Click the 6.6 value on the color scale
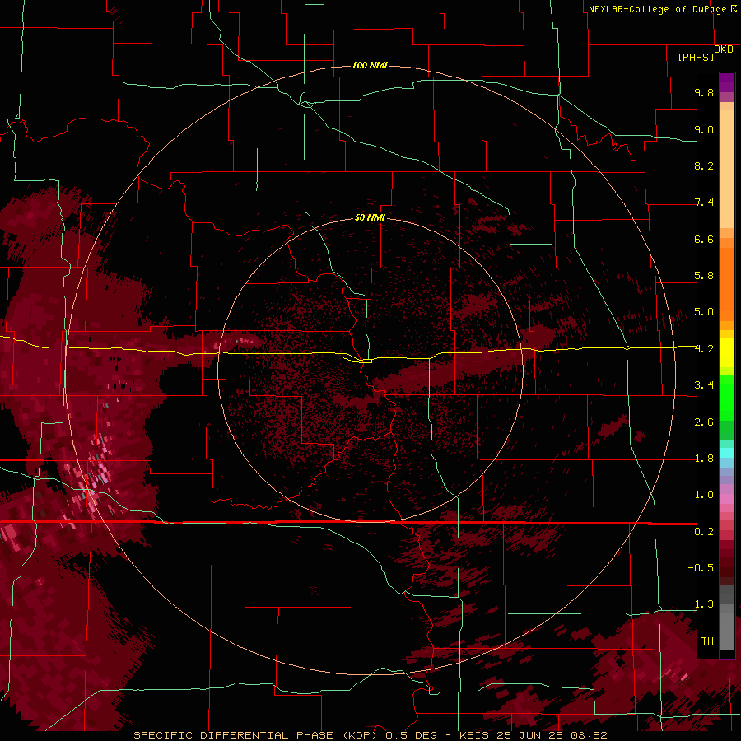The image size is (741, 741). pos(704,239)
